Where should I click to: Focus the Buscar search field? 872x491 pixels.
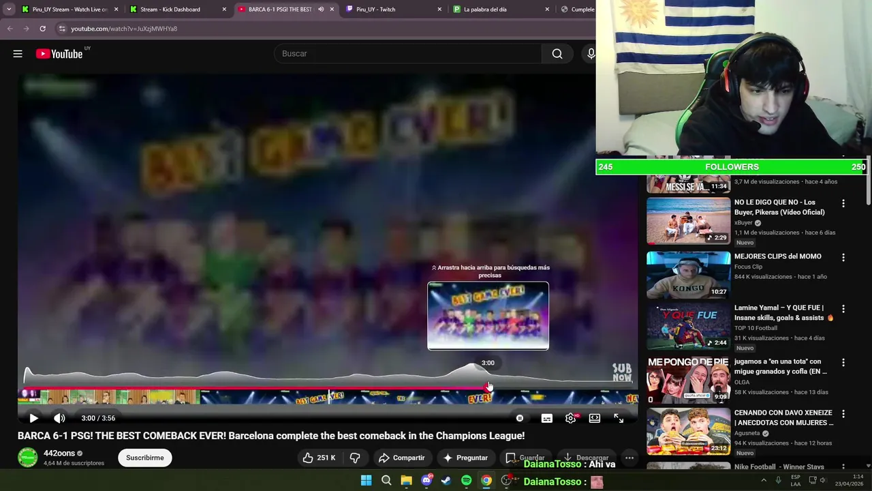pos(407,54)
